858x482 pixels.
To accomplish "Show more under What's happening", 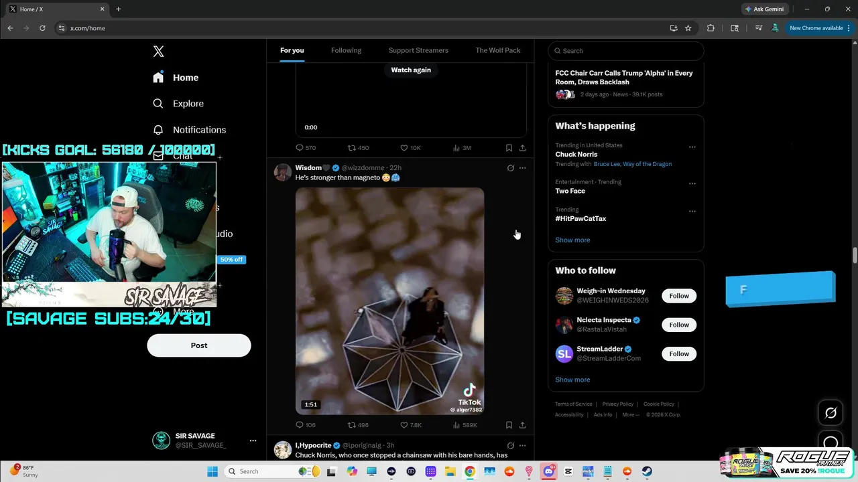I will tap(572, 240).
